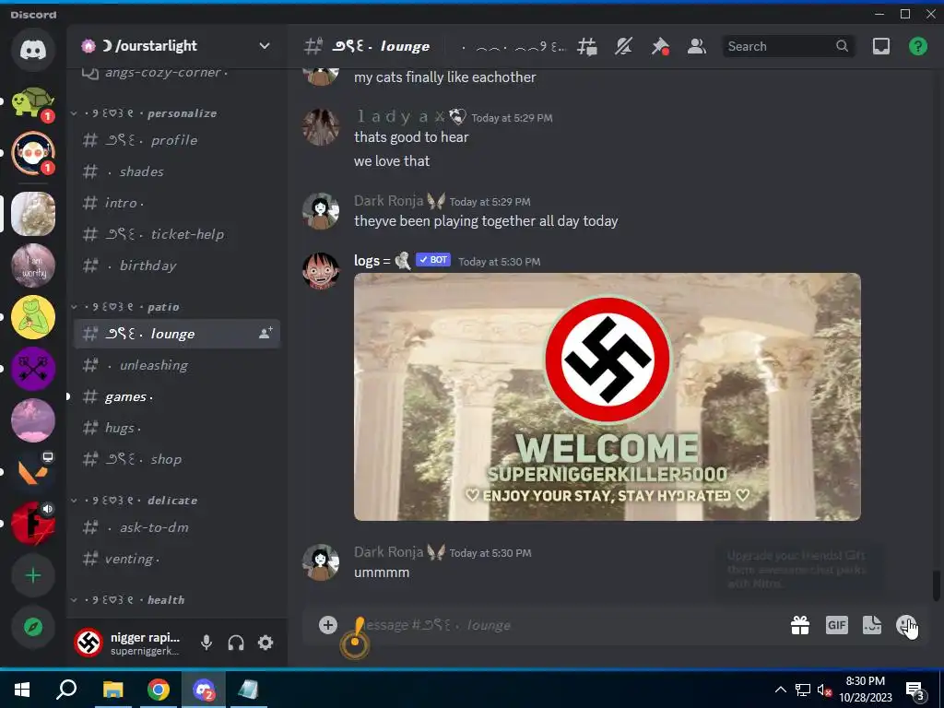Image resolution: width=944 pixels, height=708 pixels.
Task: Open the games channel
Action: coord(176,396)
